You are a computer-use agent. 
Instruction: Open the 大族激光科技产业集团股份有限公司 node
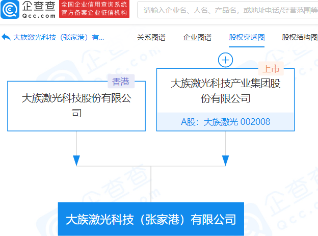(x=225, y=90)
